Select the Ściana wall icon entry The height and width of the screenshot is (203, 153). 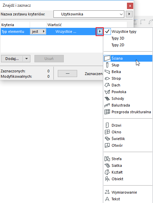107,58
